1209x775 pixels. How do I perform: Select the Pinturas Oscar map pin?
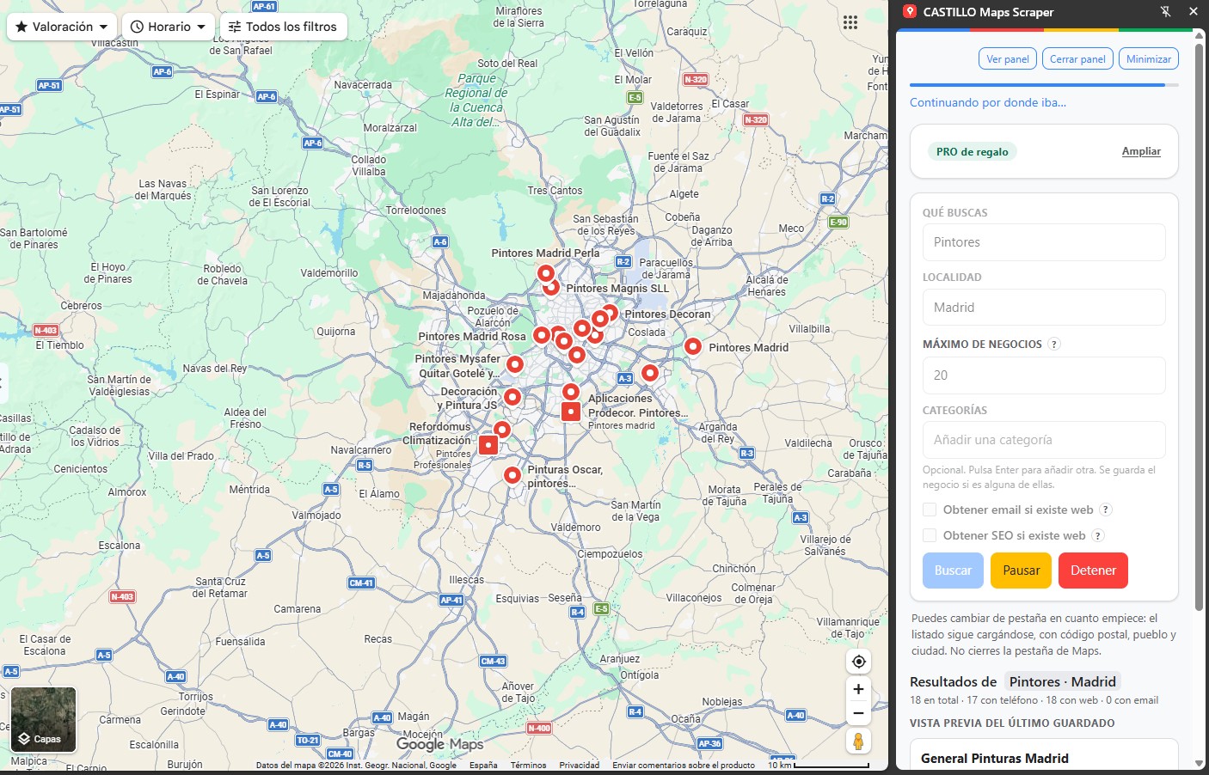tap(512, 475)
